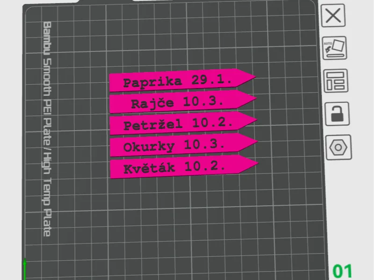The height and width of the screenshot is (280, 374).
Task: Select the Petržel 10.2. label object
Action: (x=183, y=123)
